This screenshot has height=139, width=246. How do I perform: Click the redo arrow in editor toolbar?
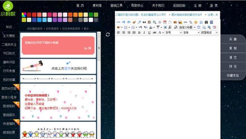tap(129, 22)
